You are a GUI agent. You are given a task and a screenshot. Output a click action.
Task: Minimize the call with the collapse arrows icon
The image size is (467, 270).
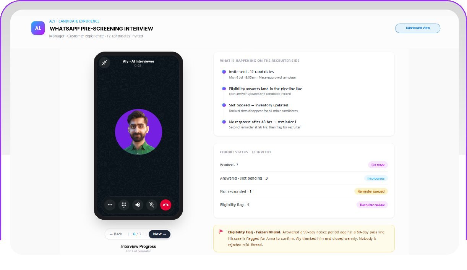pos(104,63)
